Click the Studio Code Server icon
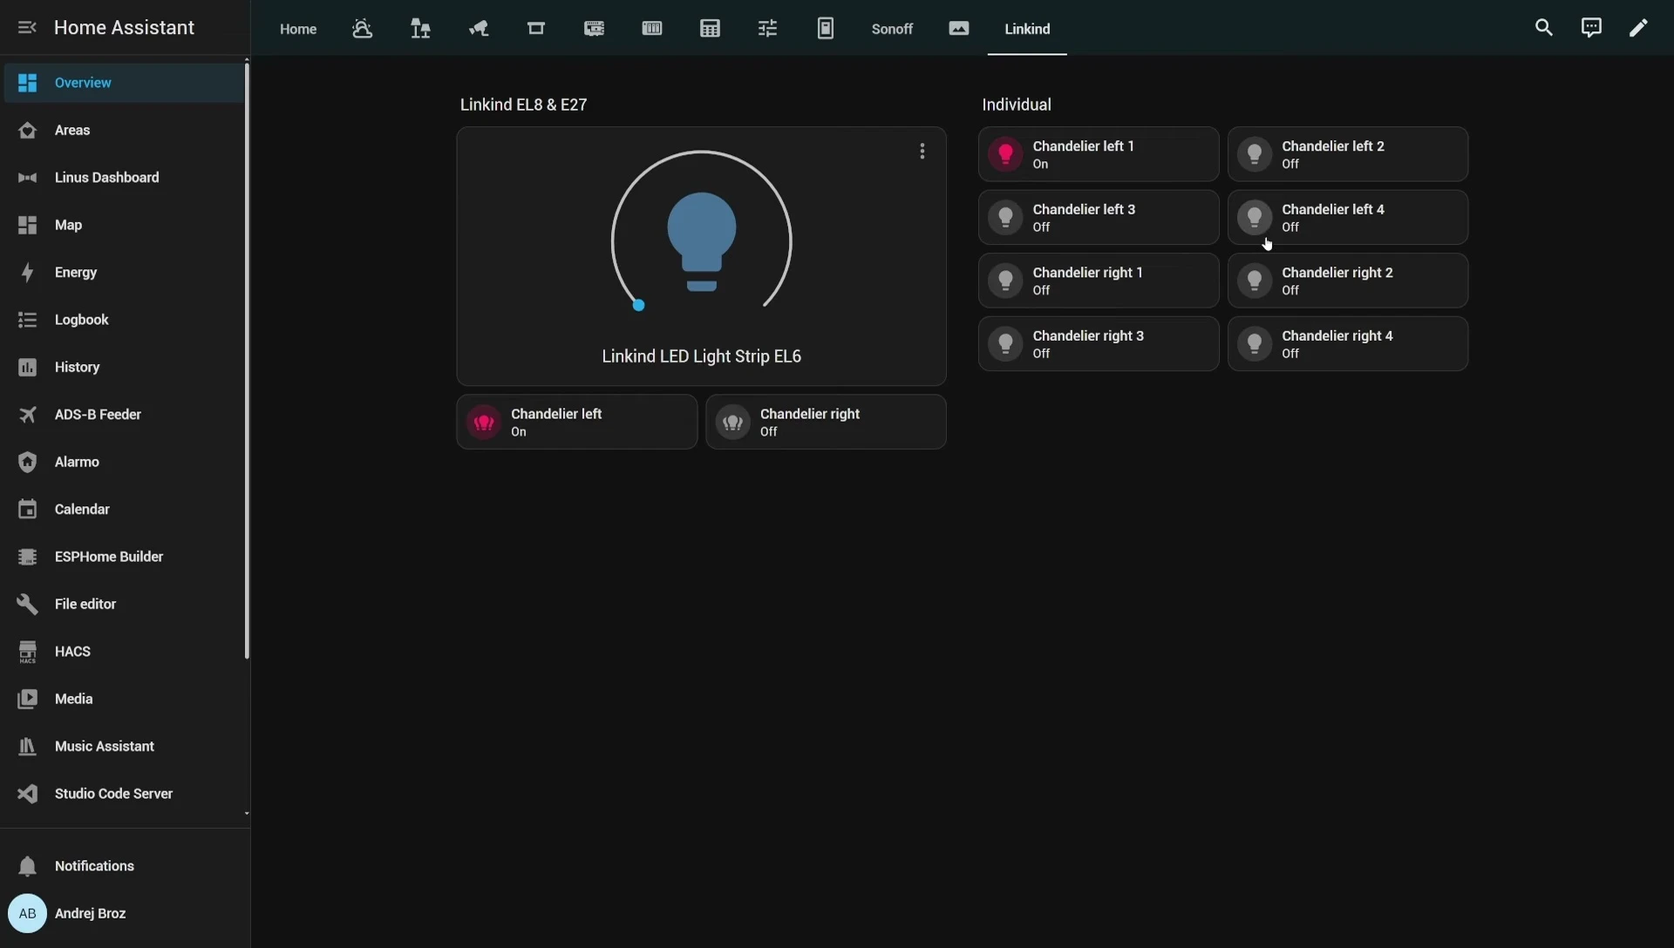1674x948 pixels. click(28, 794)
